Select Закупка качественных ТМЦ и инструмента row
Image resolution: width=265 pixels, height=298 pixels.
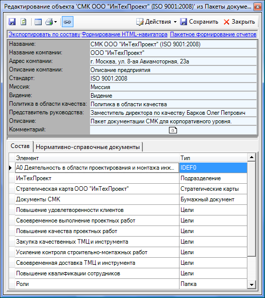click(x=97, y=242)
